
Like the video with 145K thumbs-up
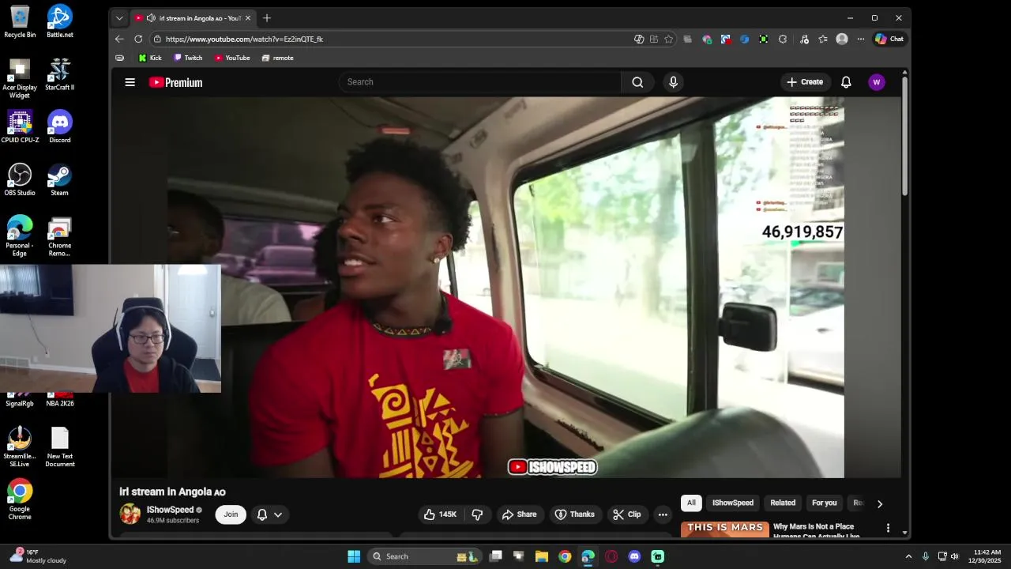click(x=441, y=514)
